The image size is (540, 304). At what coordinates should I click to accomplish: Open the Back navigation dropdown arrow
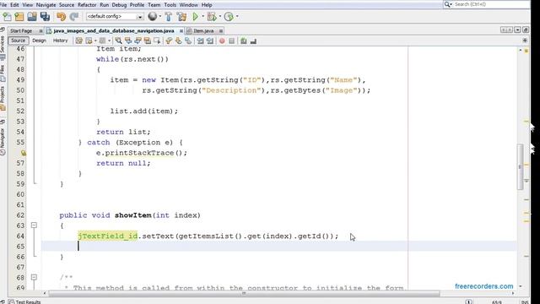[x=95, y=41]
